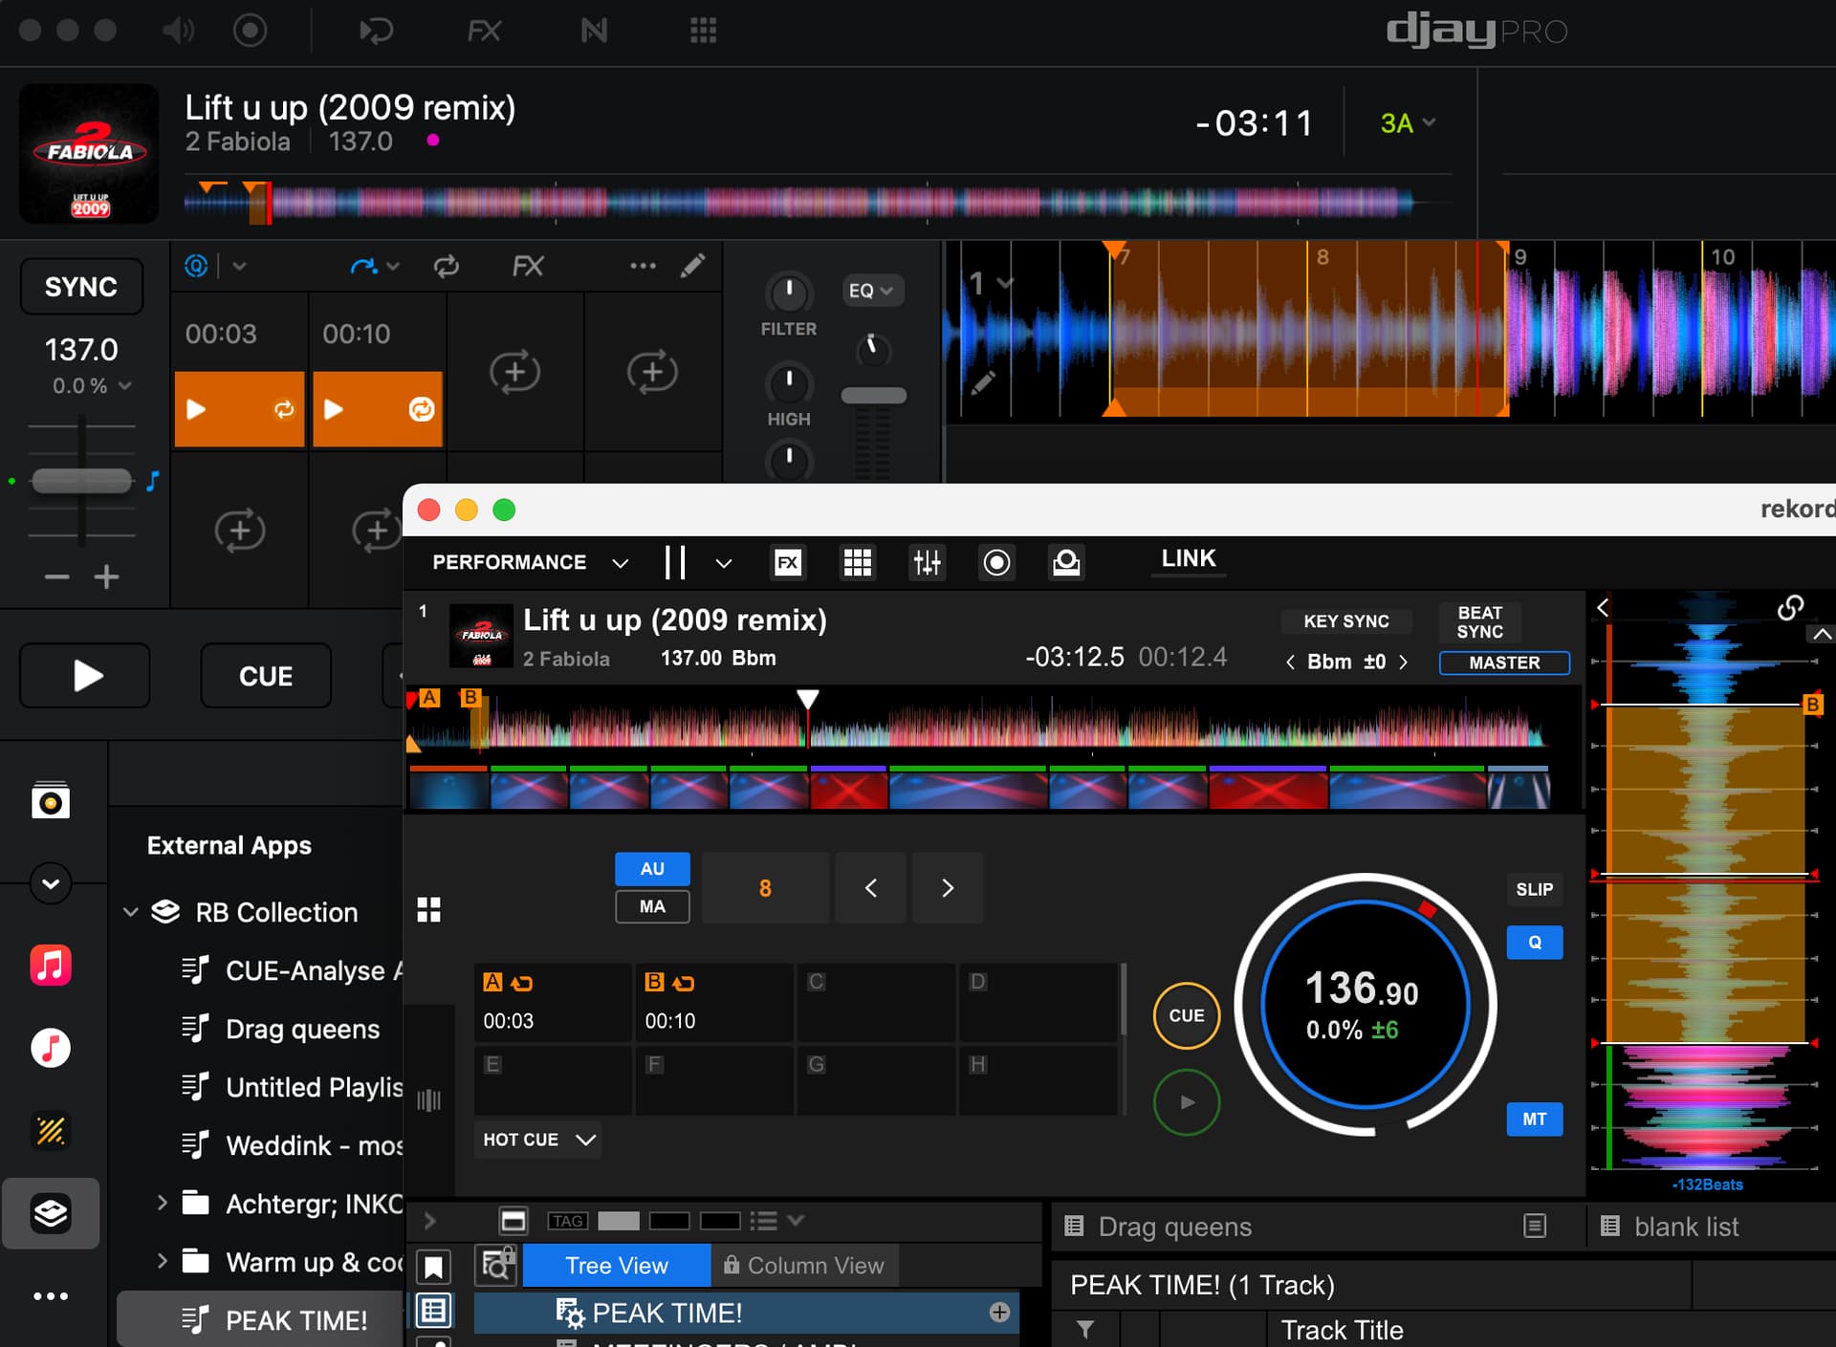Switch to Tree View tab in rekordbox
Screen dimensions: 1836x1347
coord(617,1265)
